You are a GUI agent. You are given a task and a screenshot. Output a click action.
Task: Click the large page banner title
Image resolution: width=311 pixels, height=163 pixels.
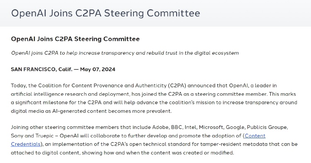[105, 13]
